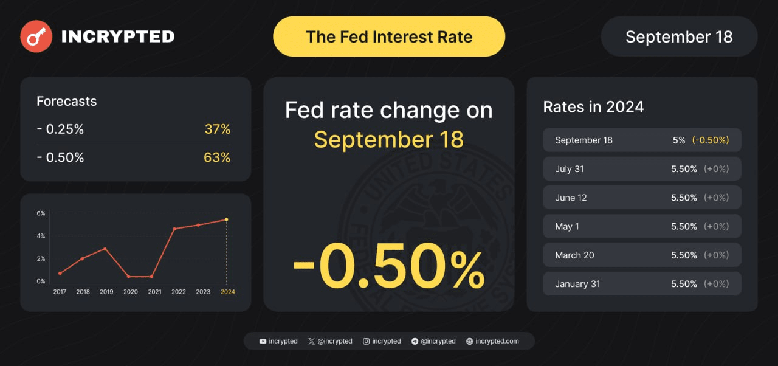Click the yellow 2024 data point on the chart
The height and width of the screenshot is (366, 778).
tap(226, 219)
